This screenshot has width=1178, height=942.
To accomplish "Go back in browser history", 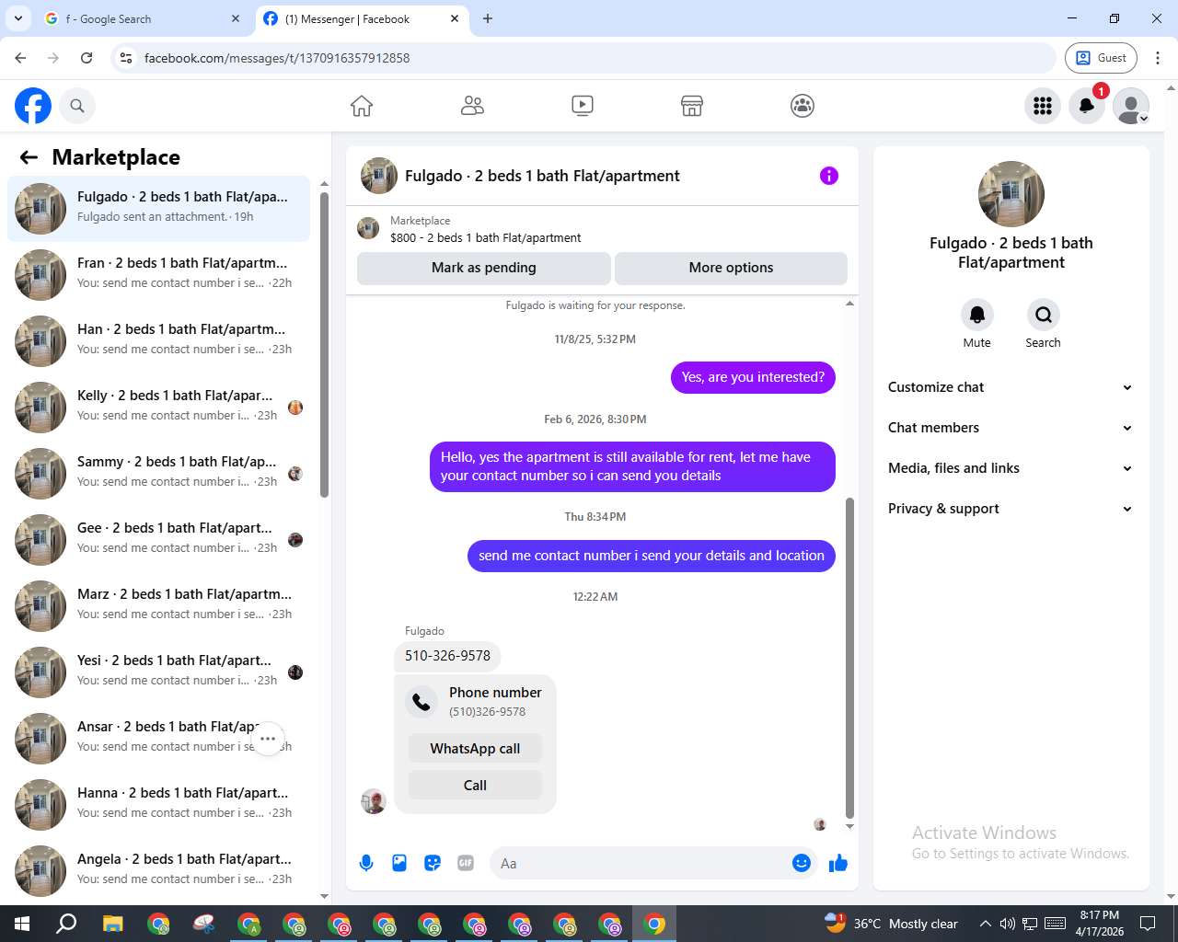I will click(20, 58).
